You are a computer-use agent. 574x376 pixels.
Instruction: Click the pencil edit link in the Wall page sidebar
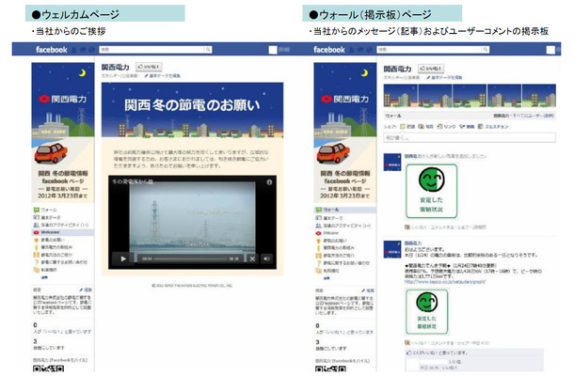point(368,290)
